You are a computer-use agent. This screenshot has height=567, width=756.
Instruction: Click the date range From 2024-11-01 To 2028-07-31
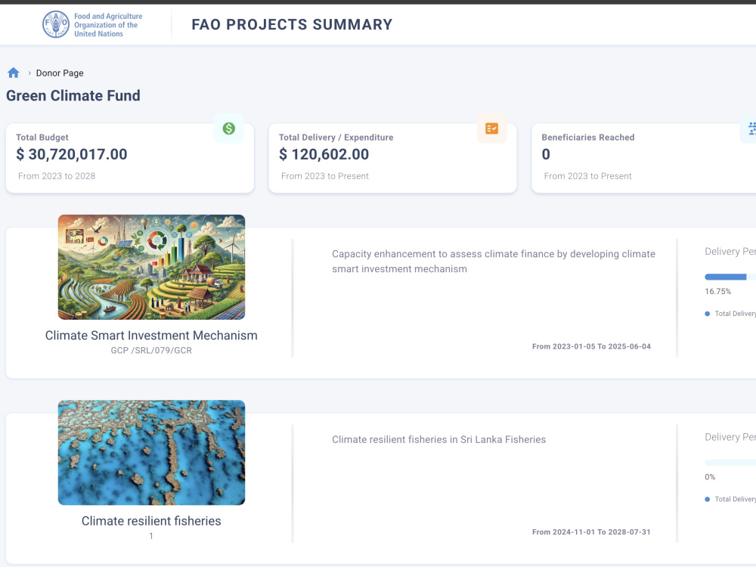pos(592,532)
